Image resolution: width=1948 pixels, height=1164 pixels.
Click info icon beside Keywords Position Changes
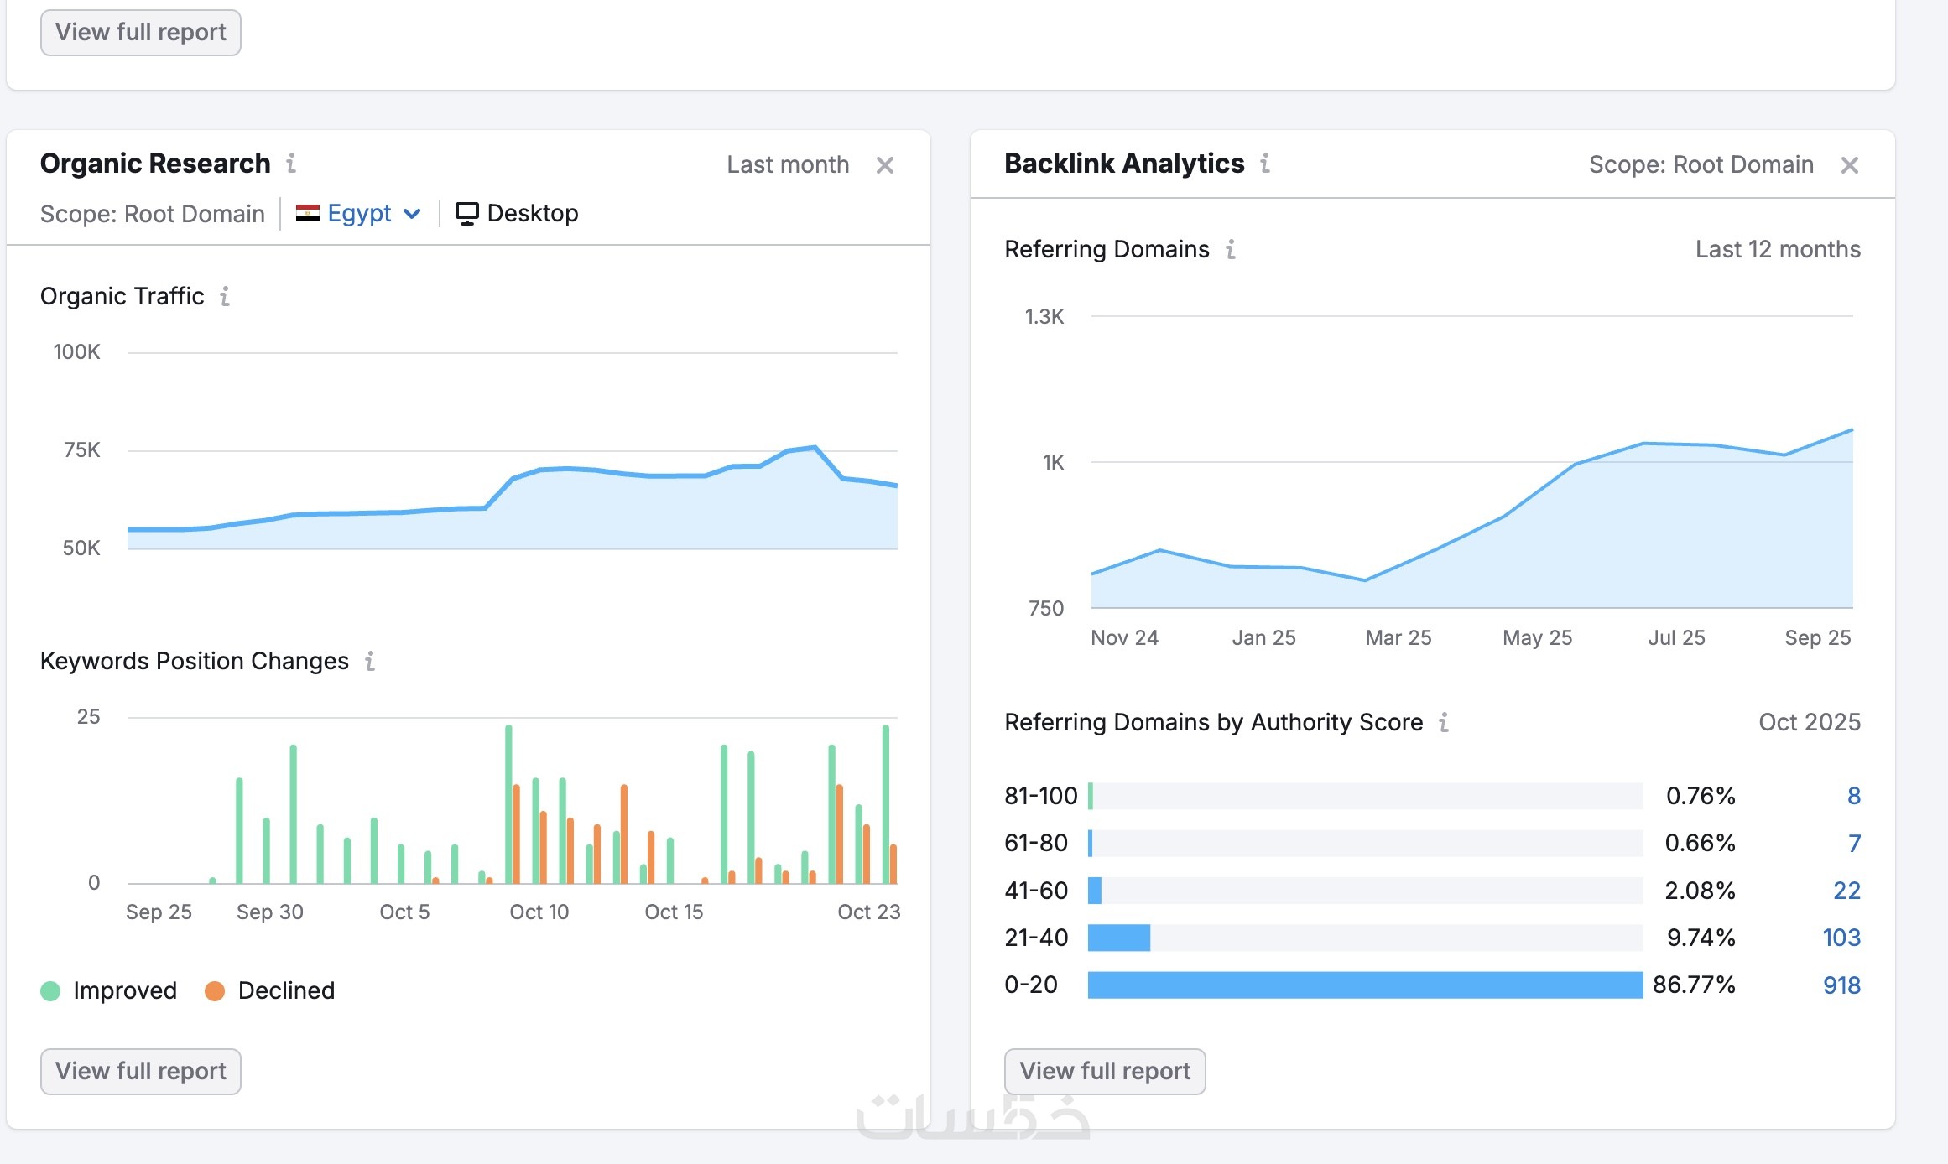(x=370, y=661)
